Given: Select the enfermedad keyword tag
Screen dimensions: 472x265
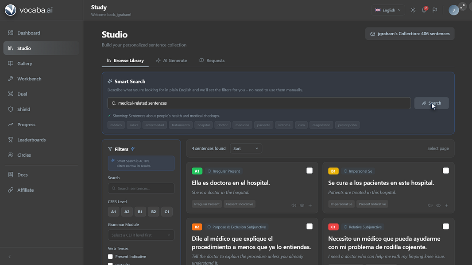Looking at the screenshot, I should pos(155,125).
